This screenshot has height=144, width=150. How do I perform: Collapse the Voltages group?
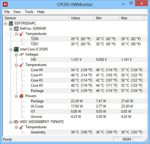(x=16, y=55)
